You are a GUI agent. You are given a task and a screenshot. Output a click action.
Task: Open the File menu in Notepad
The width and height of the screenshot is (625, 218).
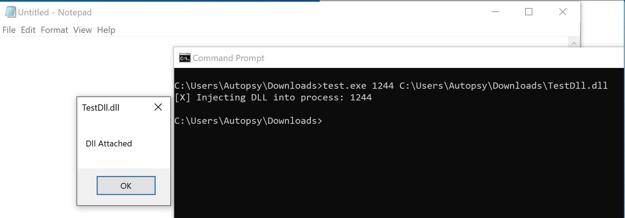click(x=9, y=30)
